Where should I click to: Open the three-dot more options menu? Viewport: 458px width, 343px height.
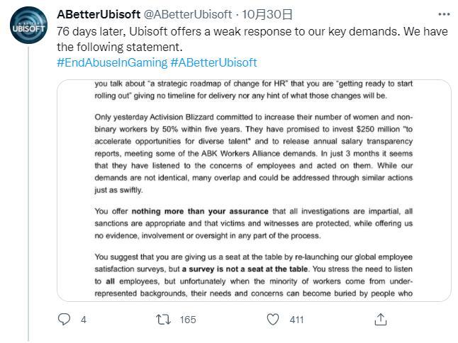(x=444, y=14)
